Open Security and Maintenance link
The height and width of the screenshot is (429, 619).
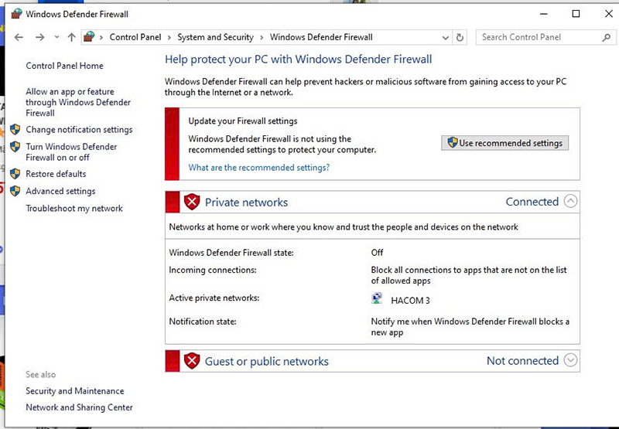pyautogui.click(x=75, y=391)
